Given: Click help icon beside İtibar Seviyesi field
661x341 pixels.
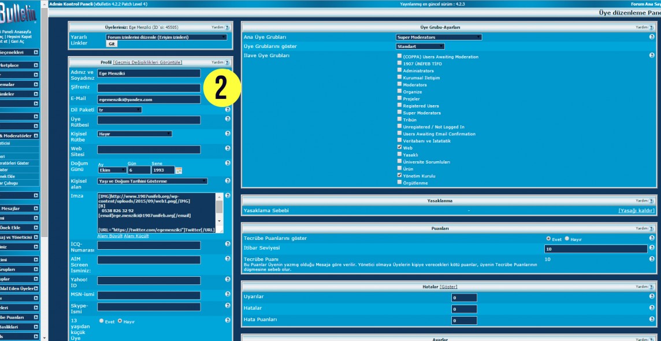Looking at the screenshot, I should (x=652, y=249).
